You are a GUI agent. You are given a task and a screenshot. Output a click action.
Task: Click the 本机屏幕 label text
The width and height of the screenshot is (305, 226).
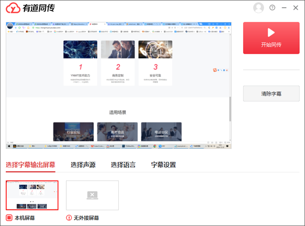pyautogui.click(x=25, y=218)
